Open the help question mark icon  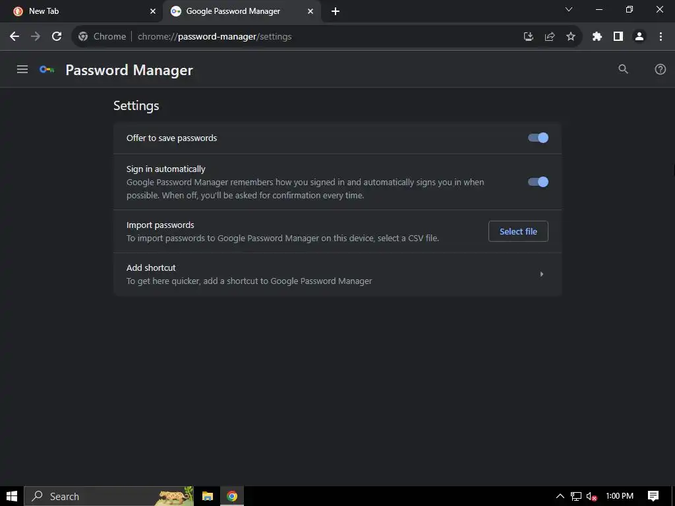(660, 69)
